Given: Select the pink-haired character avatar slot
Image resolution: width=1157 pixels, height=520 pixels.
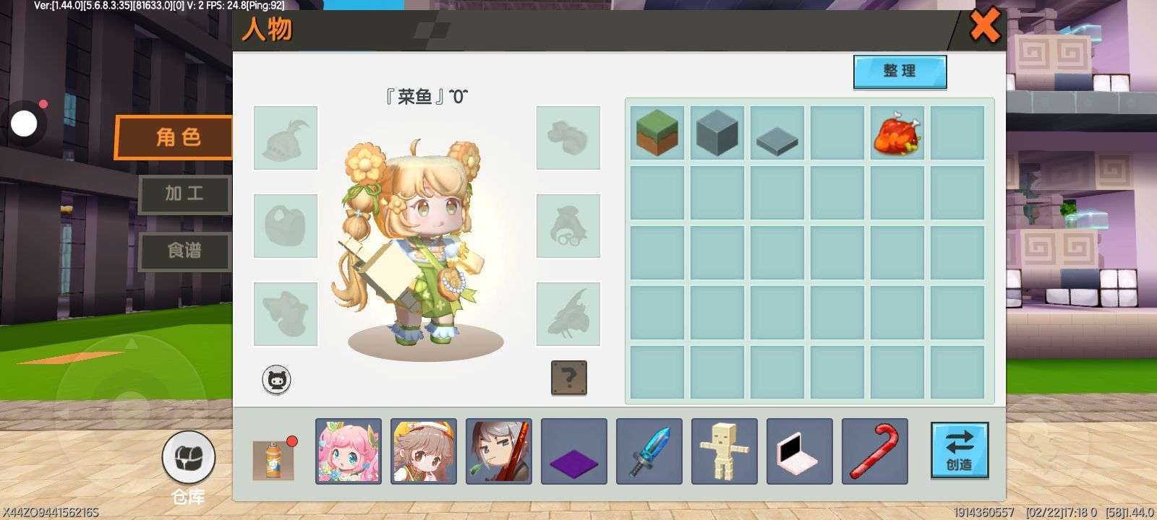Looking at the screenshot, I should 349,451.
